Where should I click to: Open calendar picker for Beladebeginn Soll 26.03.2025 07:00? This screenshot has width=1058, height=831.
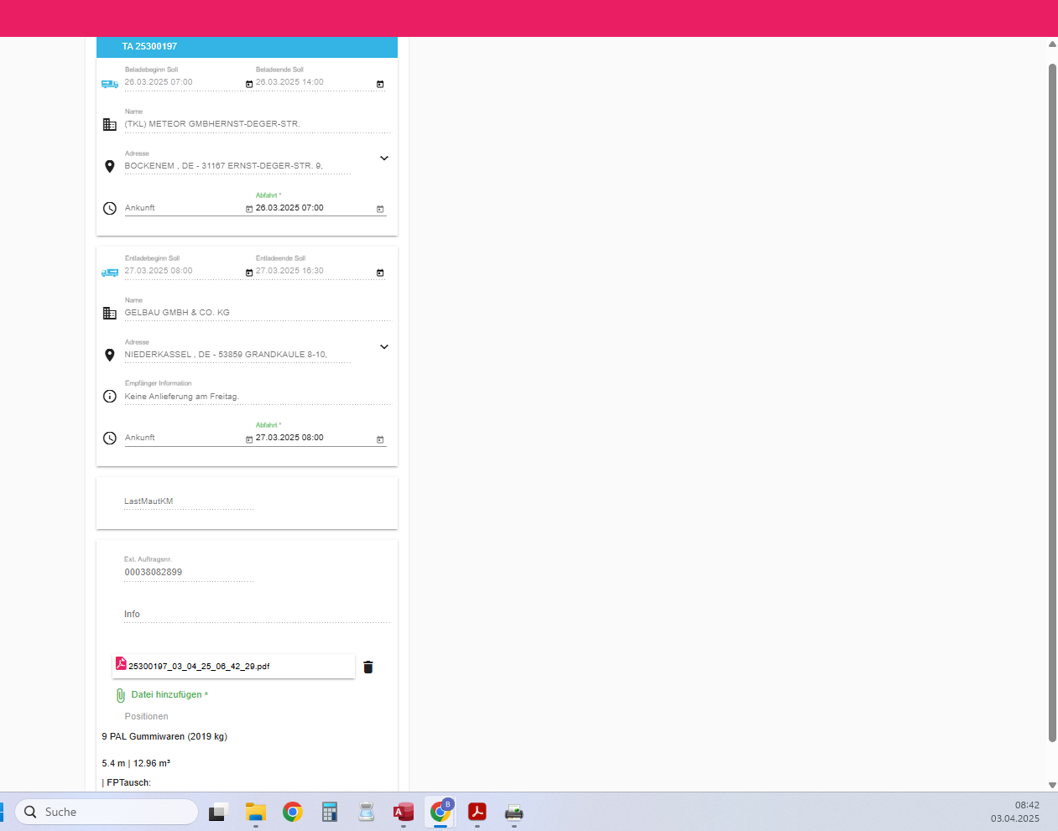(x=249, y=84)
